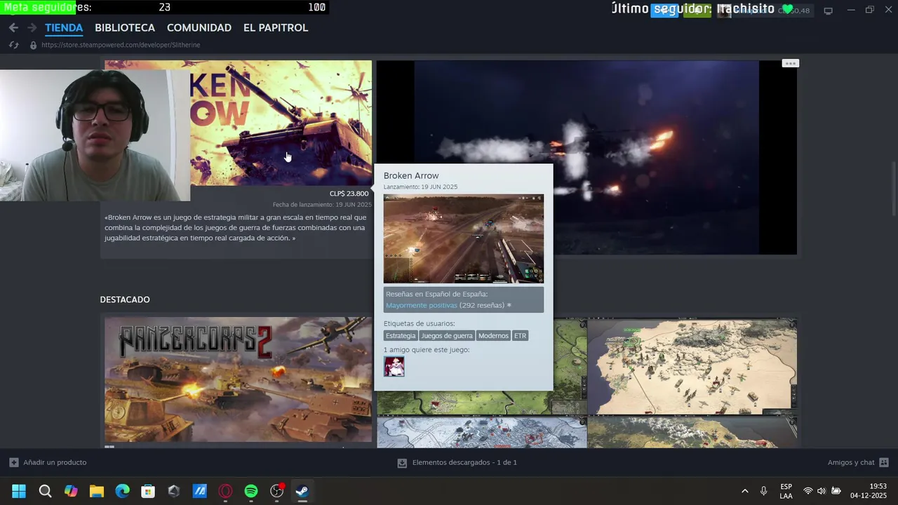Open Microsoft Store from the taskbar
The width and height of the screenshot is (898, 505).
coord(148,491)
